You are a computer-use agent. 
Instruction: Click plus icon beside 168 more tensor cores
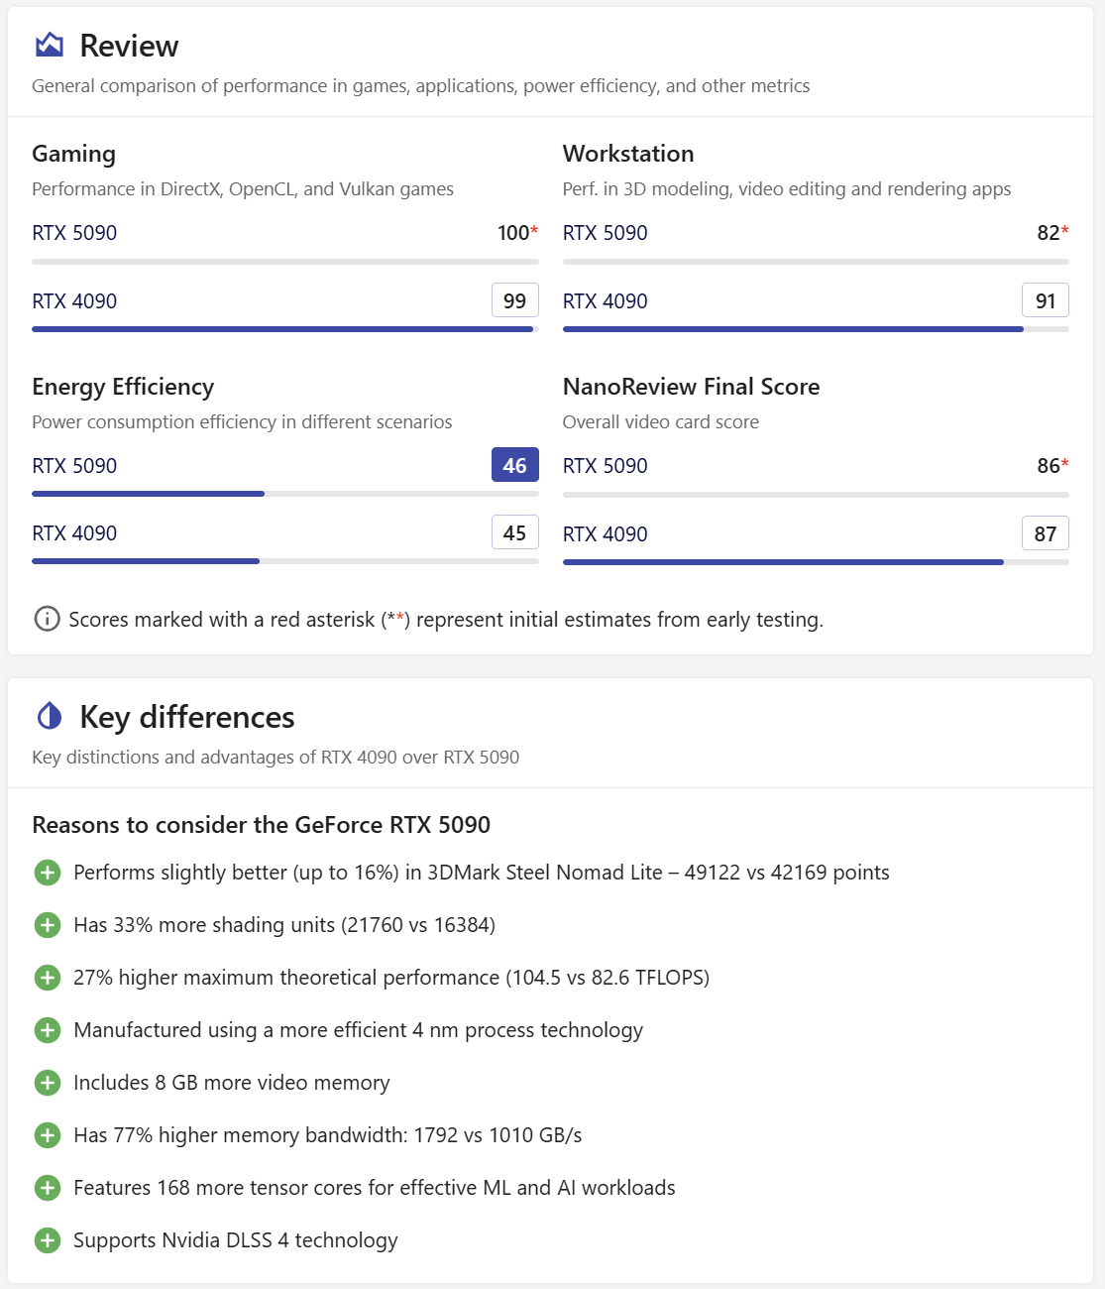(x=48, y=1188)
